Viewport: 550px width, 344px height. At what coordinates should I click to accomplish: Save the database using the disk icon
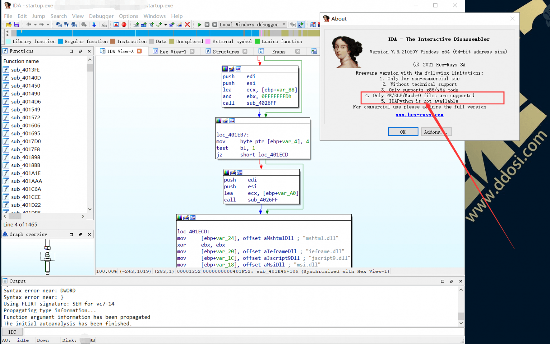coord(16,24)
